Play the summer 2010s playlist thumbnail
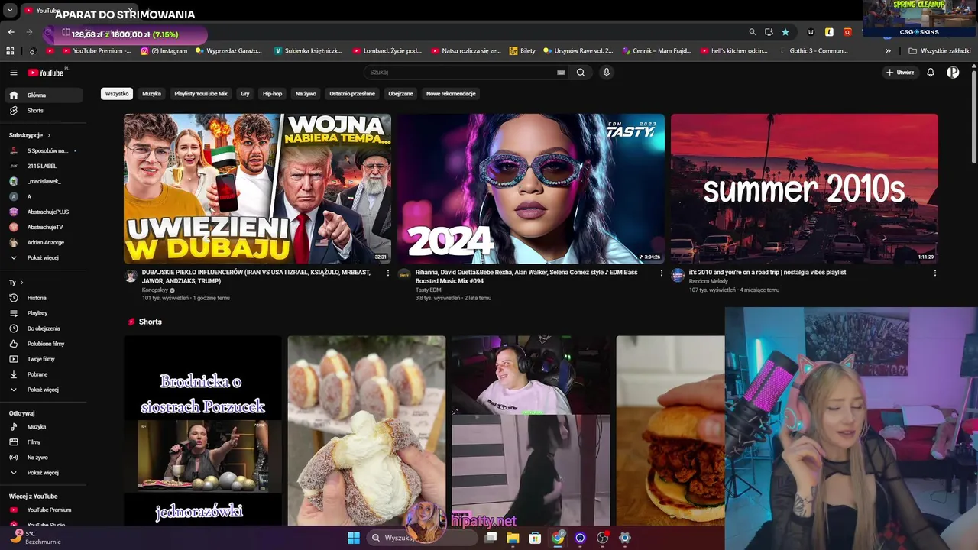Screen dimensions: 978x550 pyautogui.click(x=804, y=189)
